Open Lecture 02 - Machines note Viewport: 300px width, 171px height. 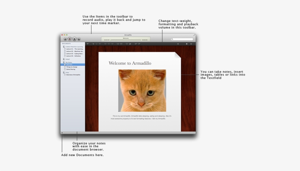coord(75,51)
